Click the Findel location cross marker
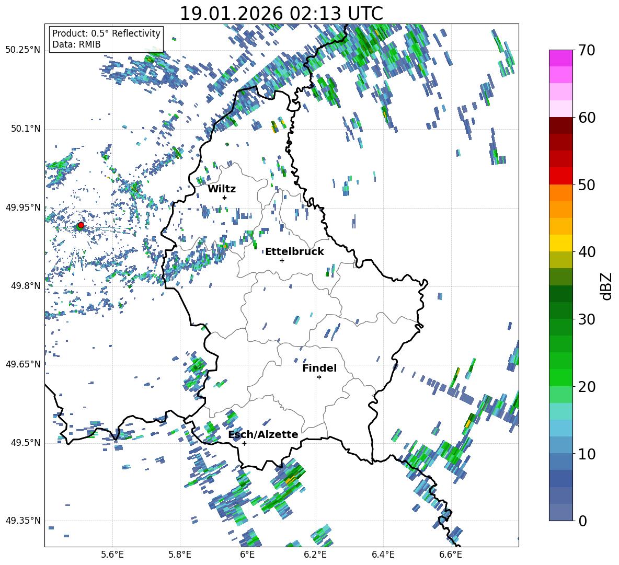 tap(319, 377)
